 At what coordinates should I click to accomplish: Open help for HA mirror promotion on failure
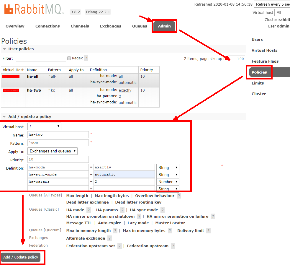point(213,217)
